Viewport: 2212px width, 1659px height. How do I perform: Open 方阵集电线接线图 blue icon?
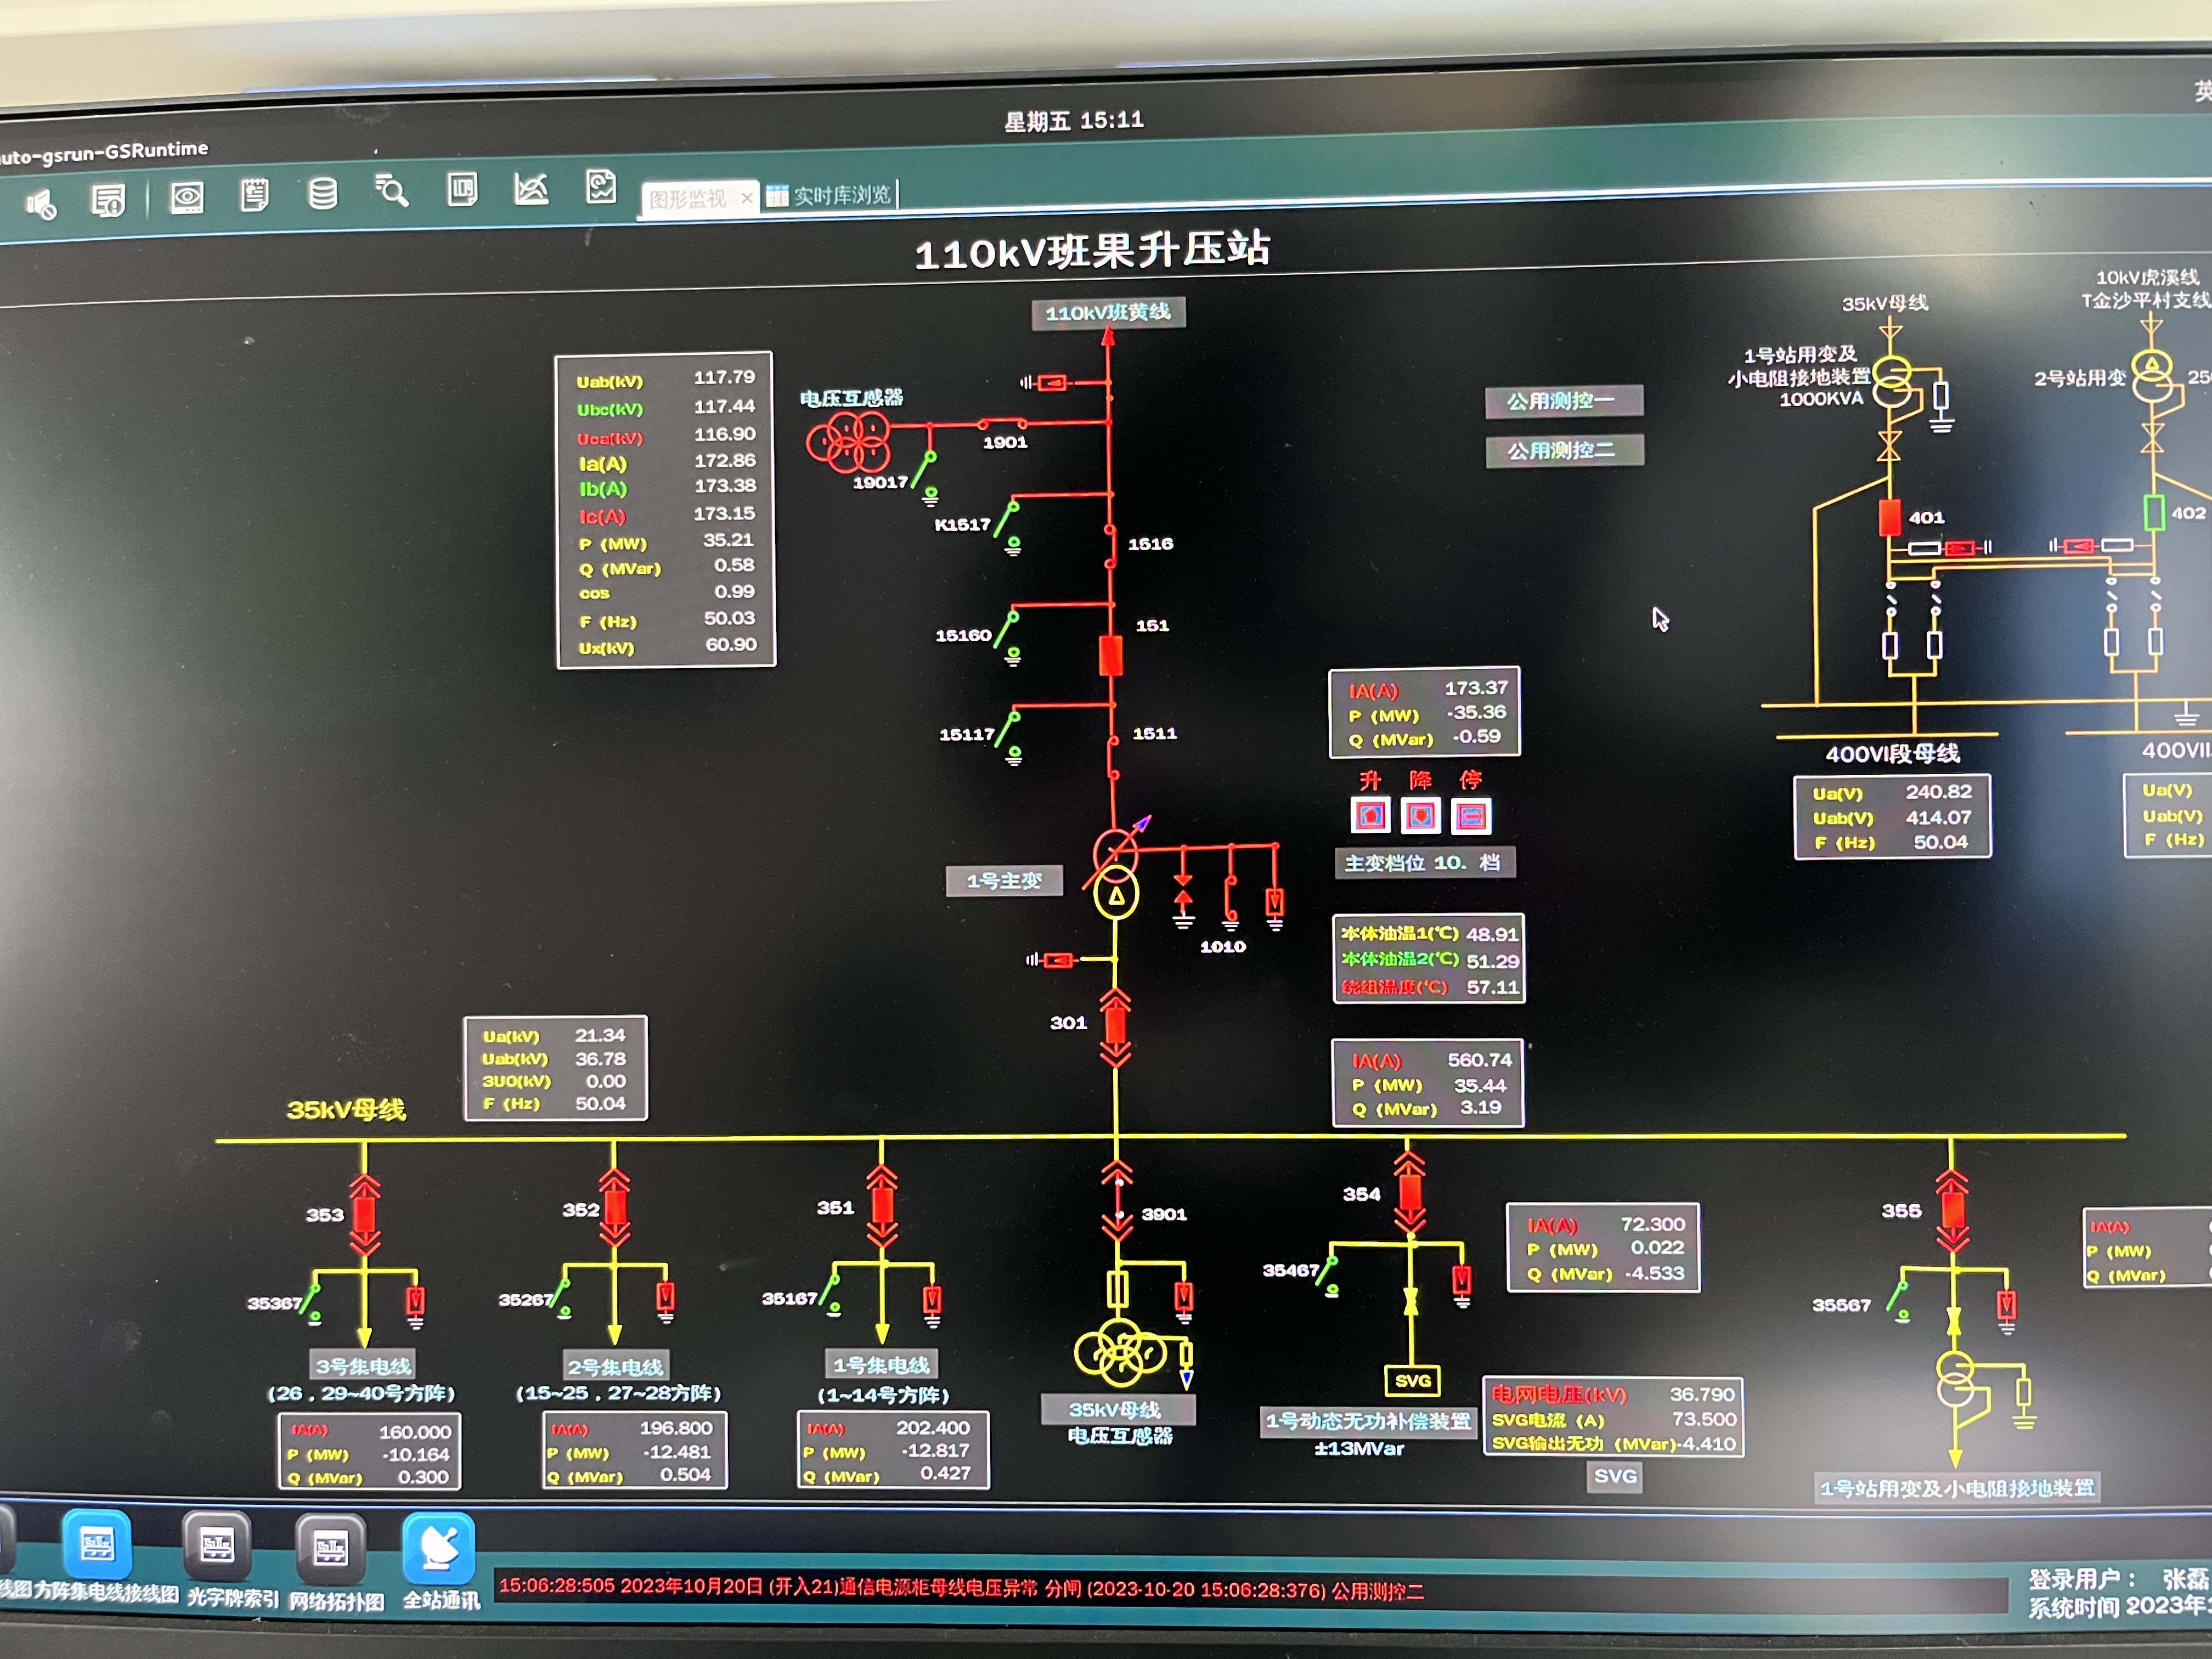tap(97, 1545)
